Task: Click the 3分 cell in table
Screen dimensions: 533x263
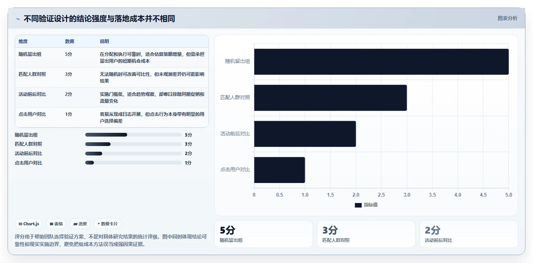Action: click(69, 74)
